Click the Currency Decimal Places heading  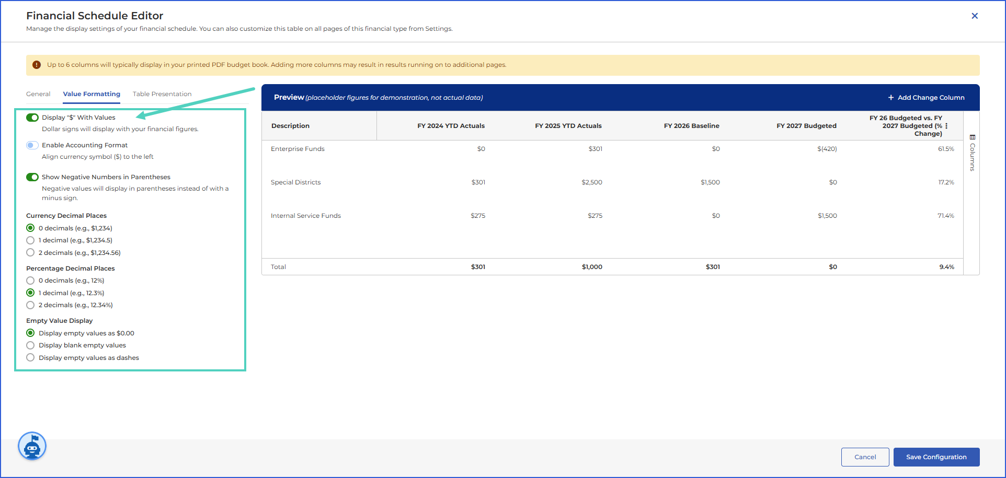click(x=66, y=216)
